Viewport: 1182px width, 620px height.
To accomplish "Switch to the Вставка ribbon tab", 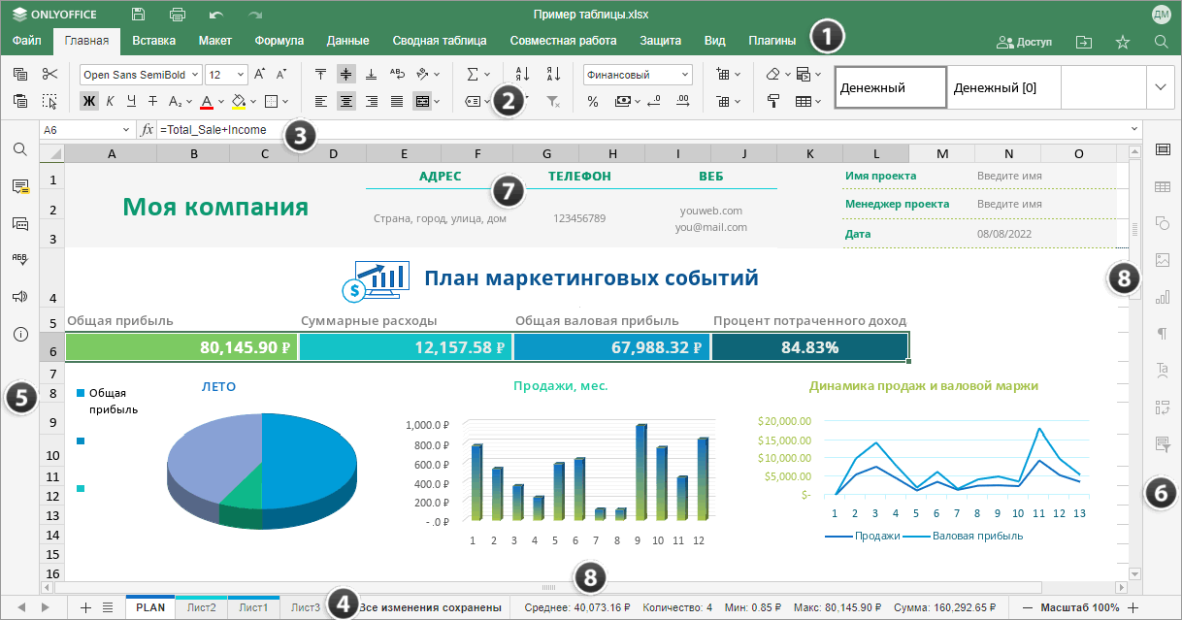I will pyautogui.click(x=153, y=41).
